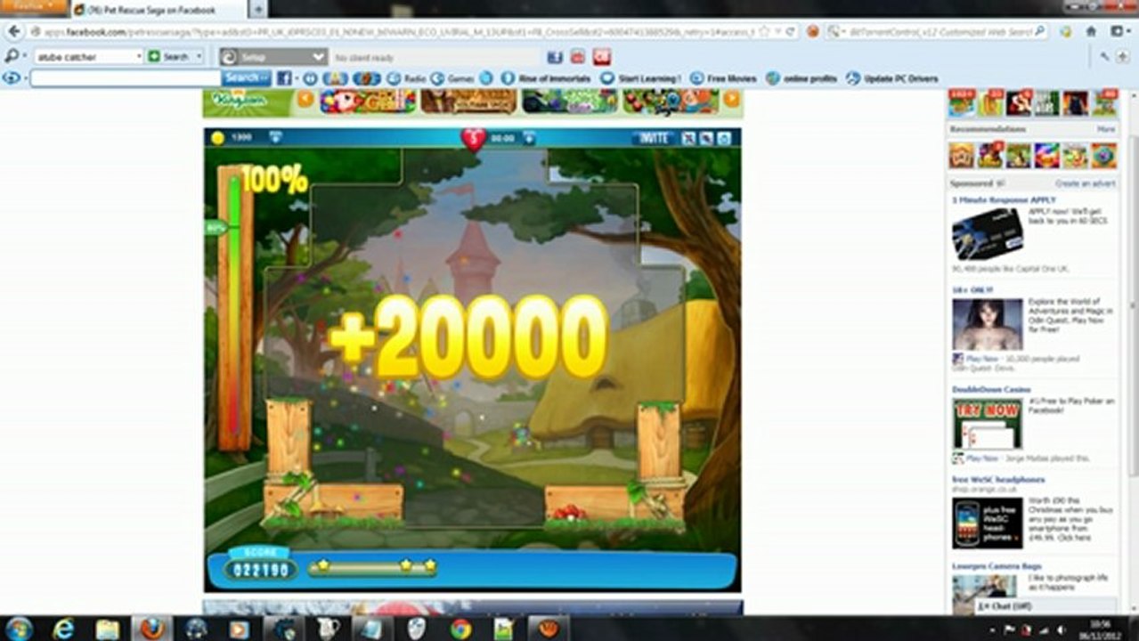
Task: Open the orange Firefox menu button
Action: [33, 7]
